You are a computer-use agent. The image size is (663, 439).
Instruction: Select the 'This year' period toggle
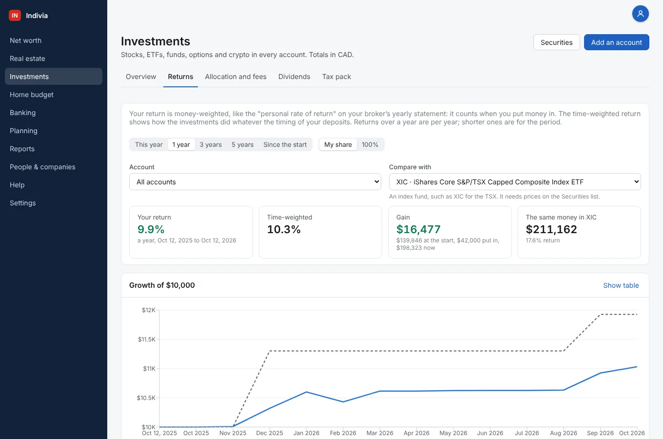(149, 144)
